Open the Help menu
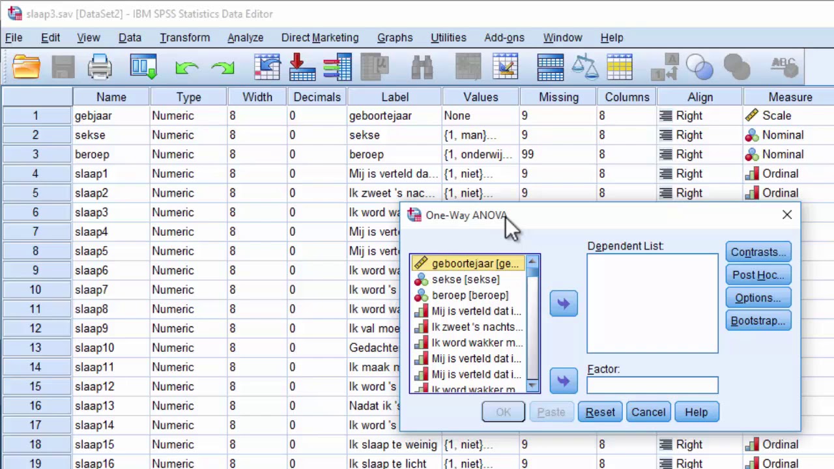This screenshot has height=469, width=834. (x=612, y=38)
